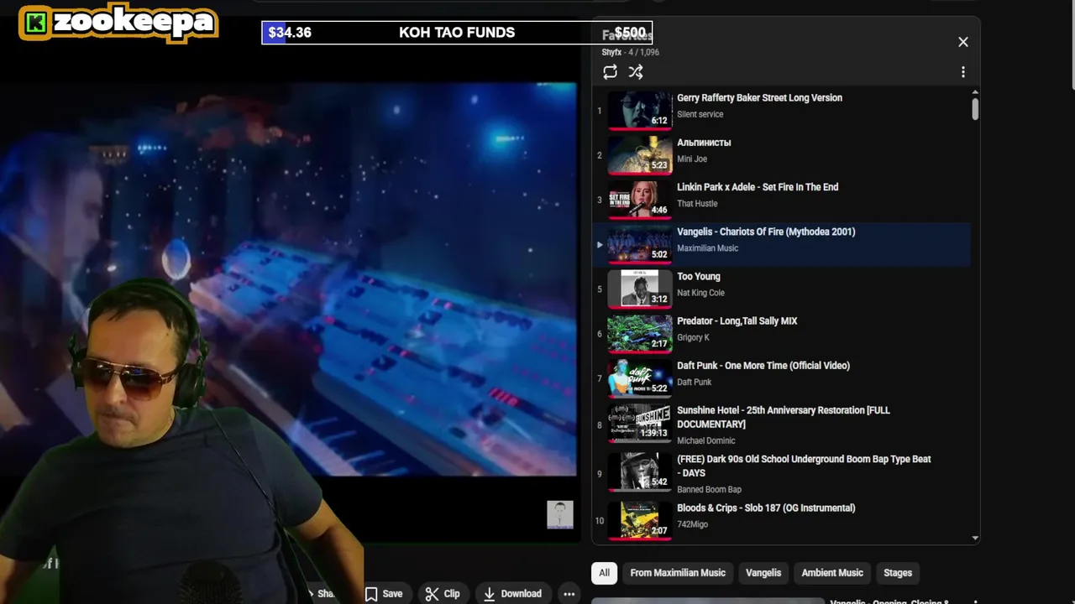The width and height of the screenshot is (1075, 604).
Task: Open the Grigory K channel name
Action: (x=693, y=337)
